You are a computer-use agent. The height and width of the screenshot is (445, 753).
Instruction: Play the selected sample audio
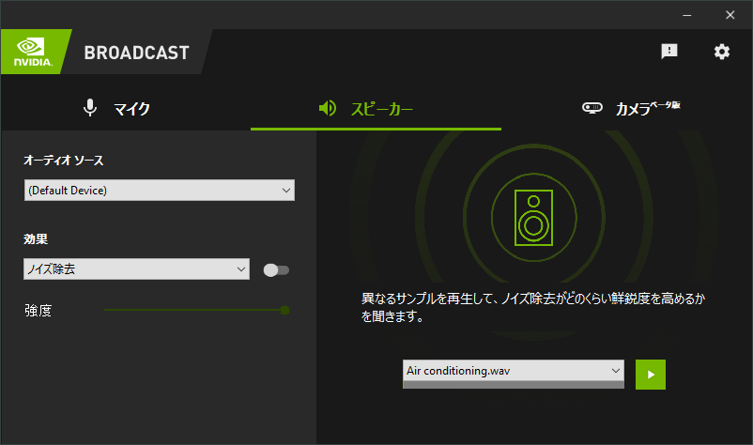pyautogui.click(x=651, y=375)
